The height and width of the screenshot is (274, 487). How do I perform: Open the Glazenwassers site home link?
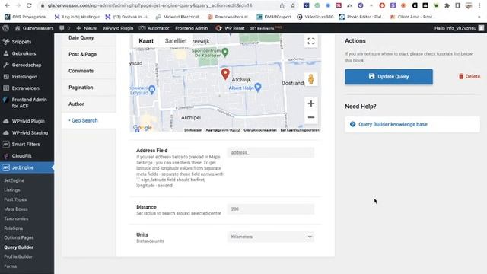(x=34, y=28)
